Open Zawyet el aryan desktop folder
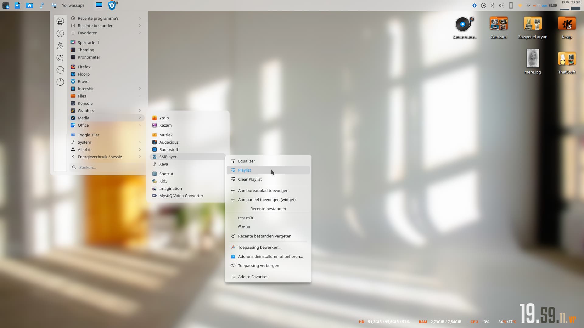The width and height of the screenshot is (584, 328). click(x=533, y=28)
